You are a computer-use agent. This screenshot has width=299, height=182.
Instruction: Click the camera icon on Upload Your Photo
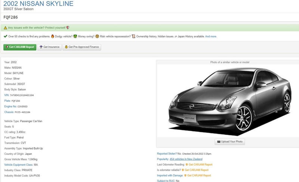(219, 142)
